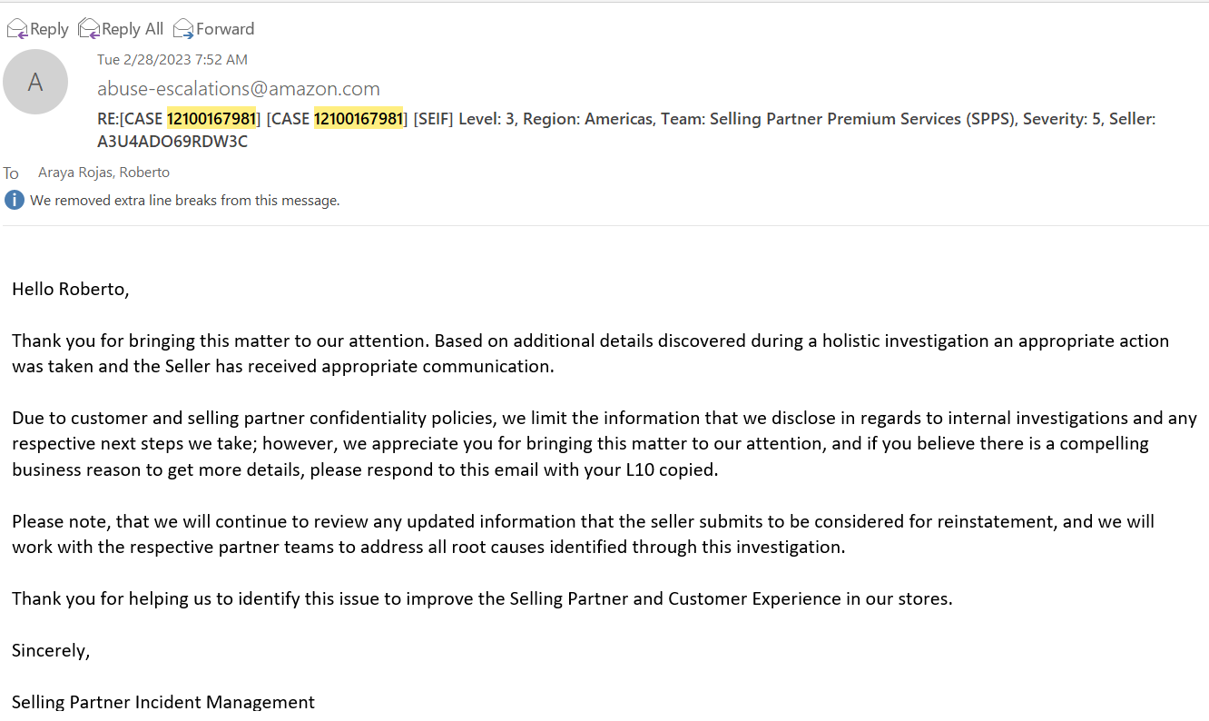Open sender address abuse-escalations@amazon.com
Viewport: 1209px width, 721px height.
(x=239, y=89)
